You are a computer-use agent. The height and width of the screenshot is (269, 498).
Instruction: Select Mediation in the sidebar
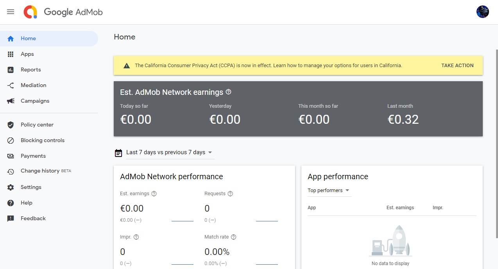(x=49, y=86)
